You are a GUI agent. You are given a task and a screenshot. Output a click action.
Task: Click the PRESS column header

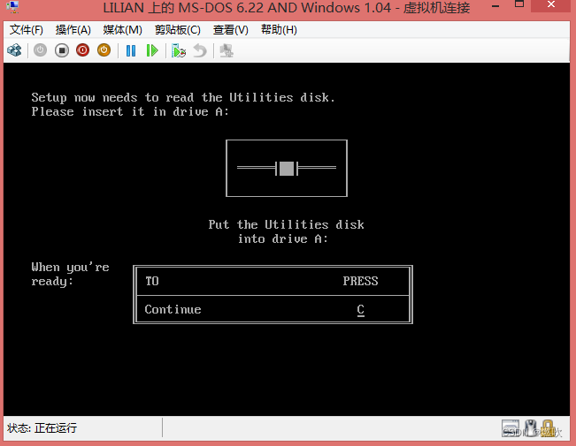click(x=360, y=281)
